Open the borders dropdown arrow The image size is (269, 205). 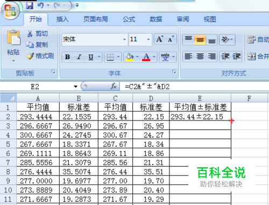click(x=118, y=57)
